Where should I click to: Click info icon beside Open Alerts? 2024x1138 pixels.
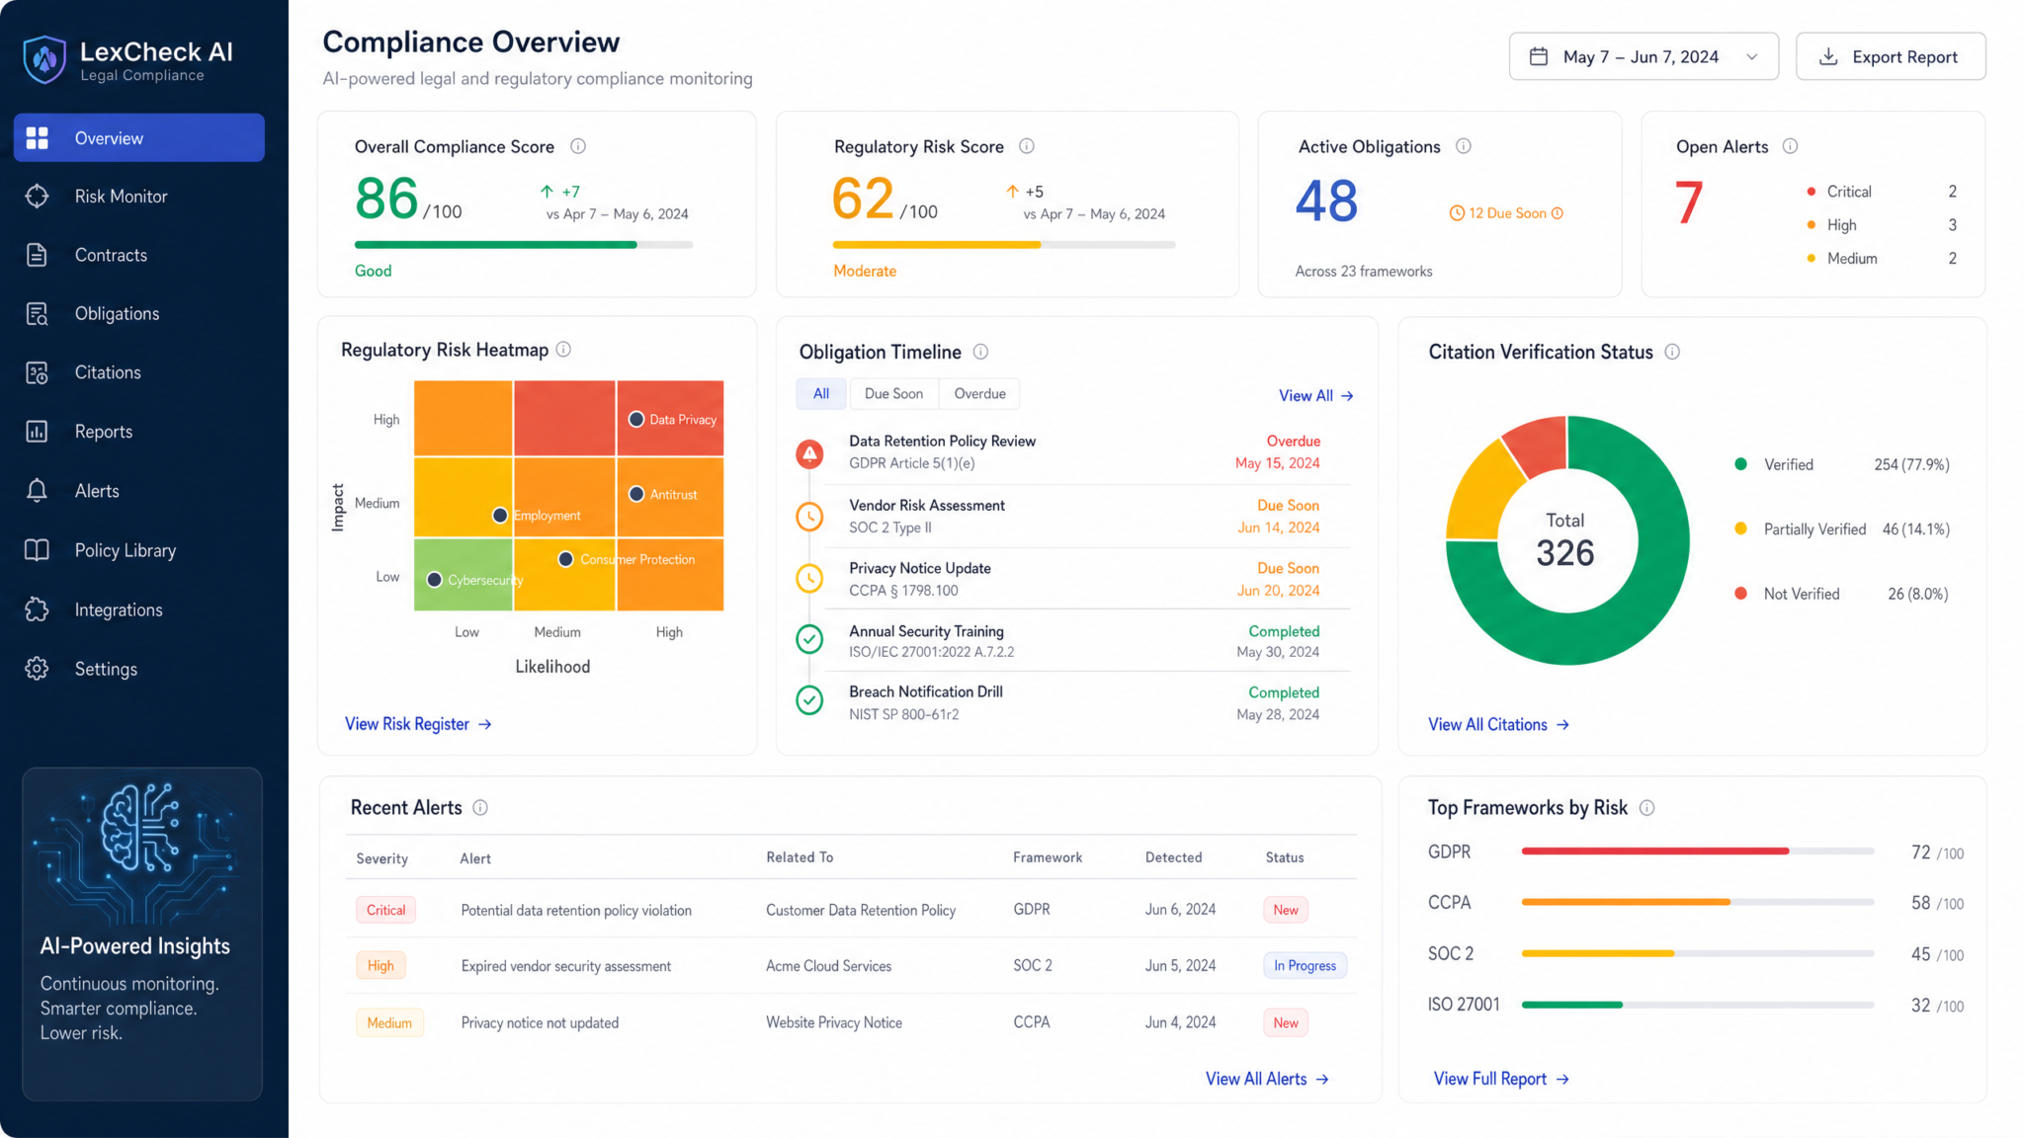click(1790, 146)
